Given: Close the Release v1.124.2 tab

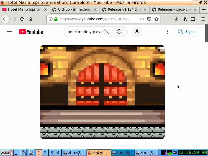Looking at the screenshot, I should pyautogui.click(x=145, y=10).
